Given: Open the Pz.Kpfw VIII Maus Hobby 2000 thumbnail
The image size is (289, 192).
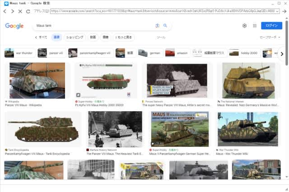Looking at the screenshot, I should point(106,80).
